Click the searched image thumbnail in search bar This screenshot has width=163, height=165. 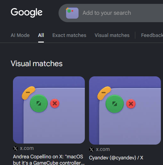[72, 13]
